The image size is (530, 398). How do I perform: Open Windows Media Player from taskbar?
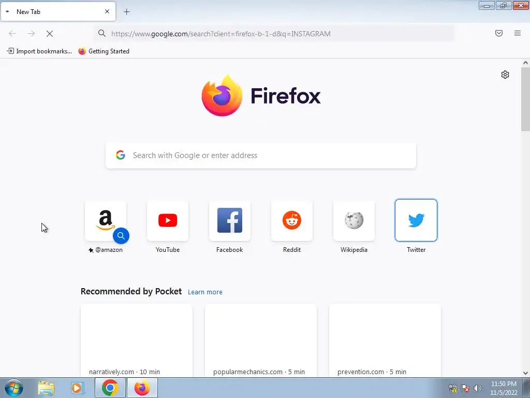point(77,388)
